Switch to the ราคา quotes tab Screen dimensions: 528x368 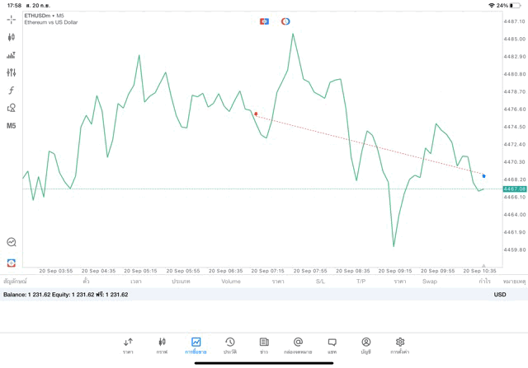point(128,345)
